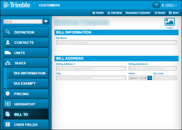Image resolution: width=182 pixels, height=130 pixels.
Task: Click the Trimble logo
Action: pos(17,5)
